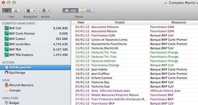Click the BNP Carte Premier account icon
The image size is (198, 105).
[x=7, y=33]
